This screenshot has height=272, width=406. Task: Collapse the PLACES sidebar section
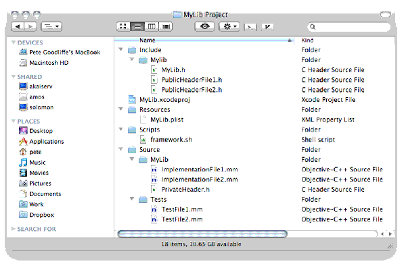(x=14, y=121)
